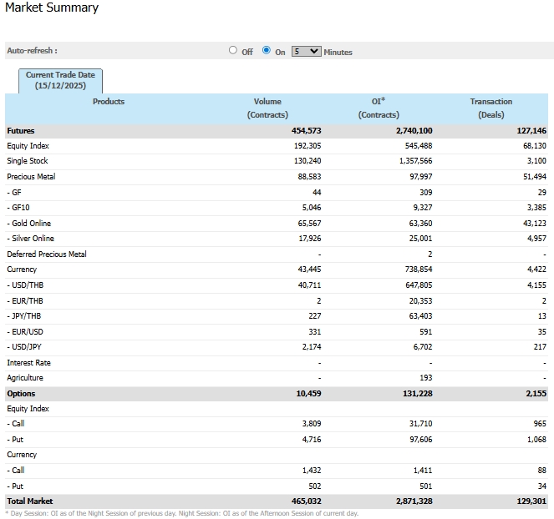The image size is (554, 519).
Task: Click the Single Stock row label
Action: 28,161
